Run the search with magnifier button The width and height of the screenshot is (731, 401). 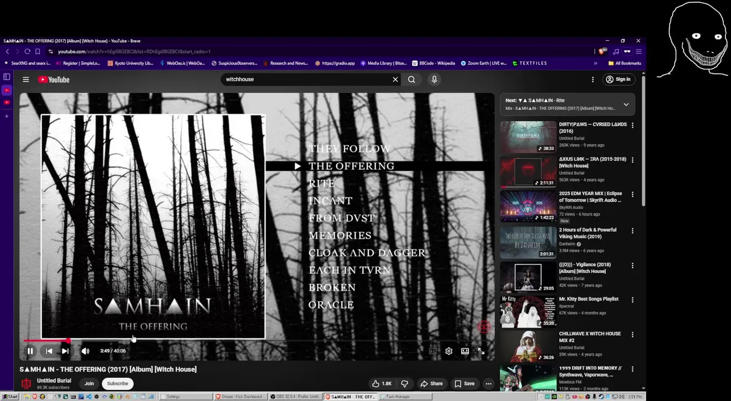pyautogui.click(x=412, y=80)
